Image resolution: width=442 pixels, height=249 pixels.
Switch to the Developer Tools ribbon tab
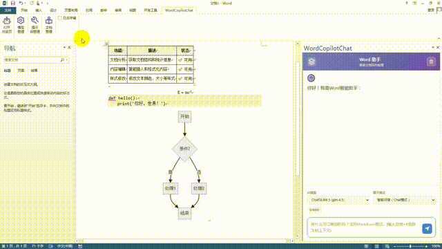tap(151, 10)
